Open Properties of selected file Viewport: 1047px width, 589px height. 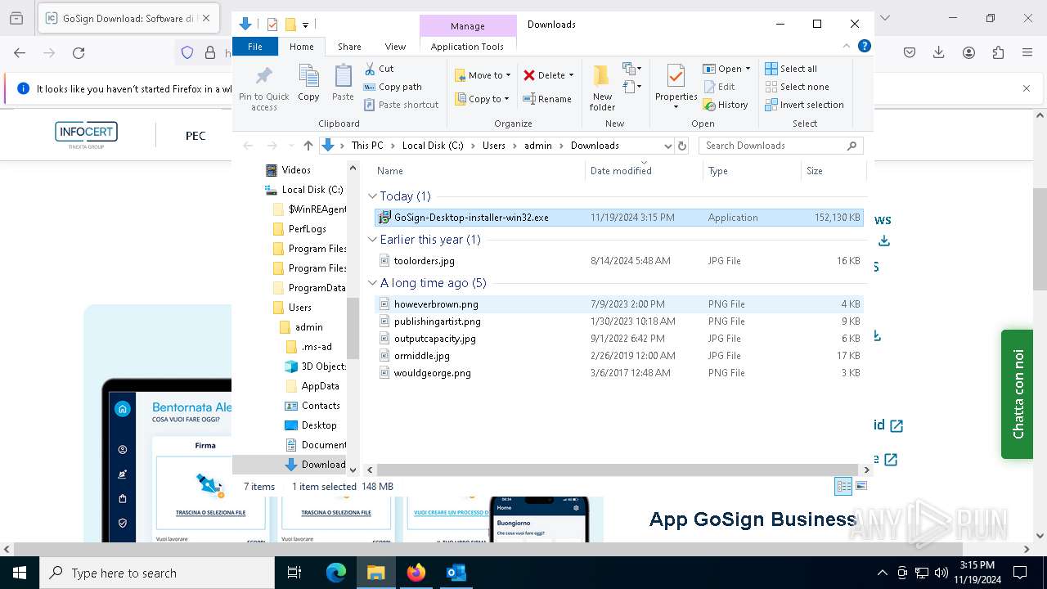pos(676,87)
